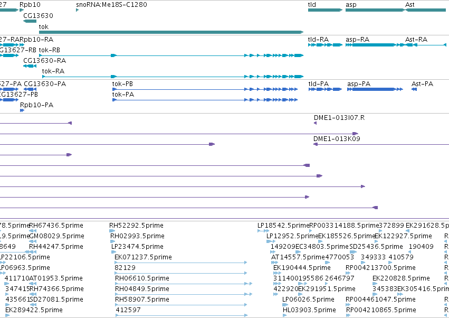Select the tld-RA transcript label
The image size is (449, 318).
318,39
